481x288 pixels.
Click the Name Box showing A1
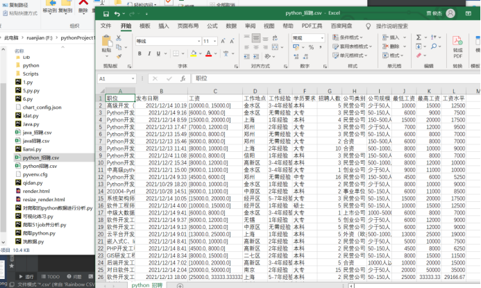coord(117,79)
